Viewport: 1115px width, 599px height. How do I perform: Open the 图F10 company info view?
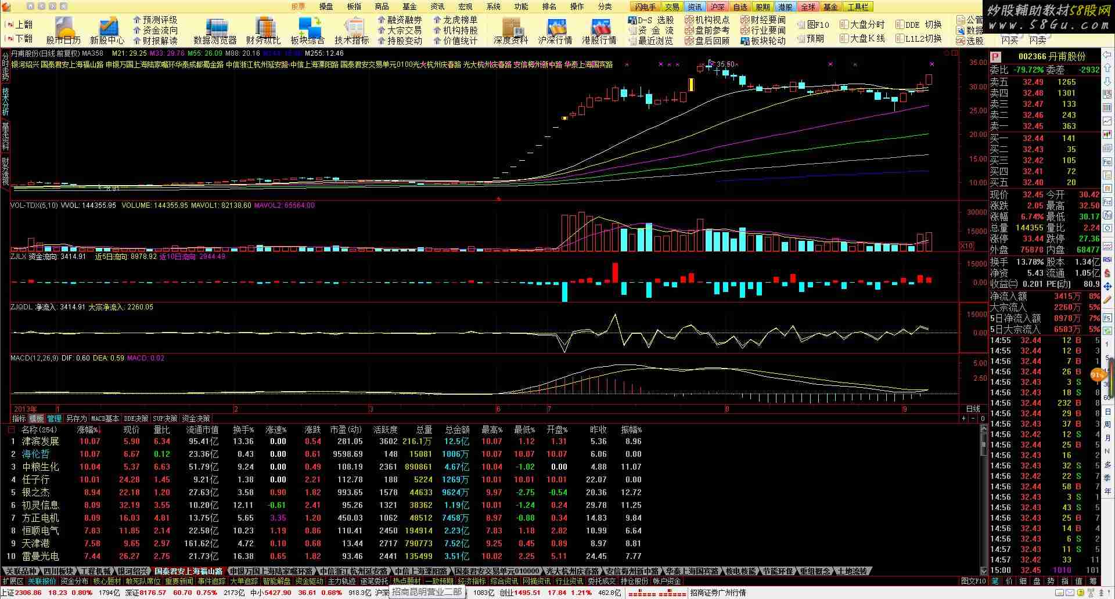812,24
